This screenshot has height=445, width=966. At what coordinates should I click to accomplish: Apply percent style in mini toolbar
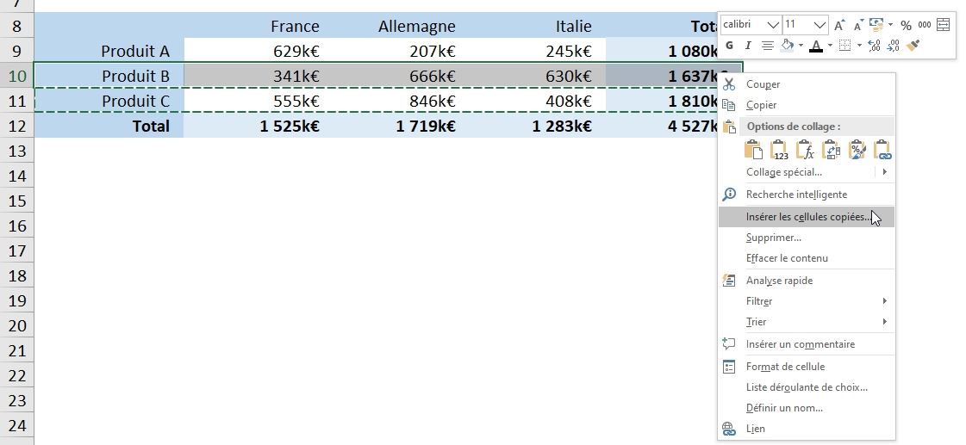point(906,25)
